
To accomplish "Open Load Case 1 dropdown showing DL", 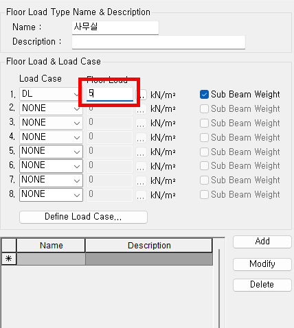I will (51, 94).
